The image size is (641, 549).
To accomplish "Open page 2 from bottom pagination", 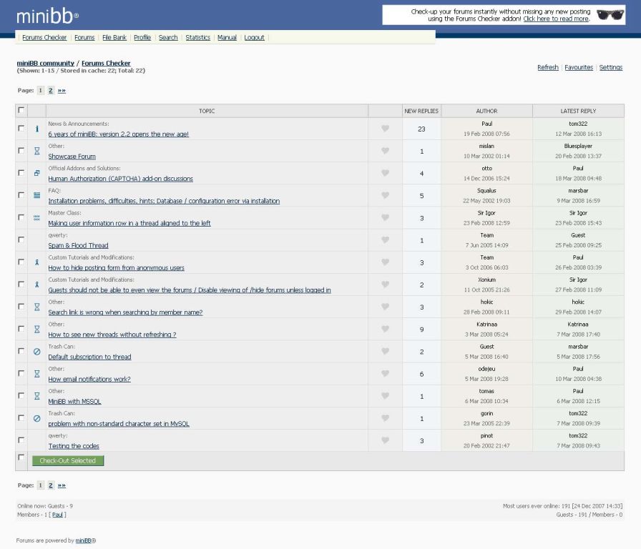I will coord(51,485).
